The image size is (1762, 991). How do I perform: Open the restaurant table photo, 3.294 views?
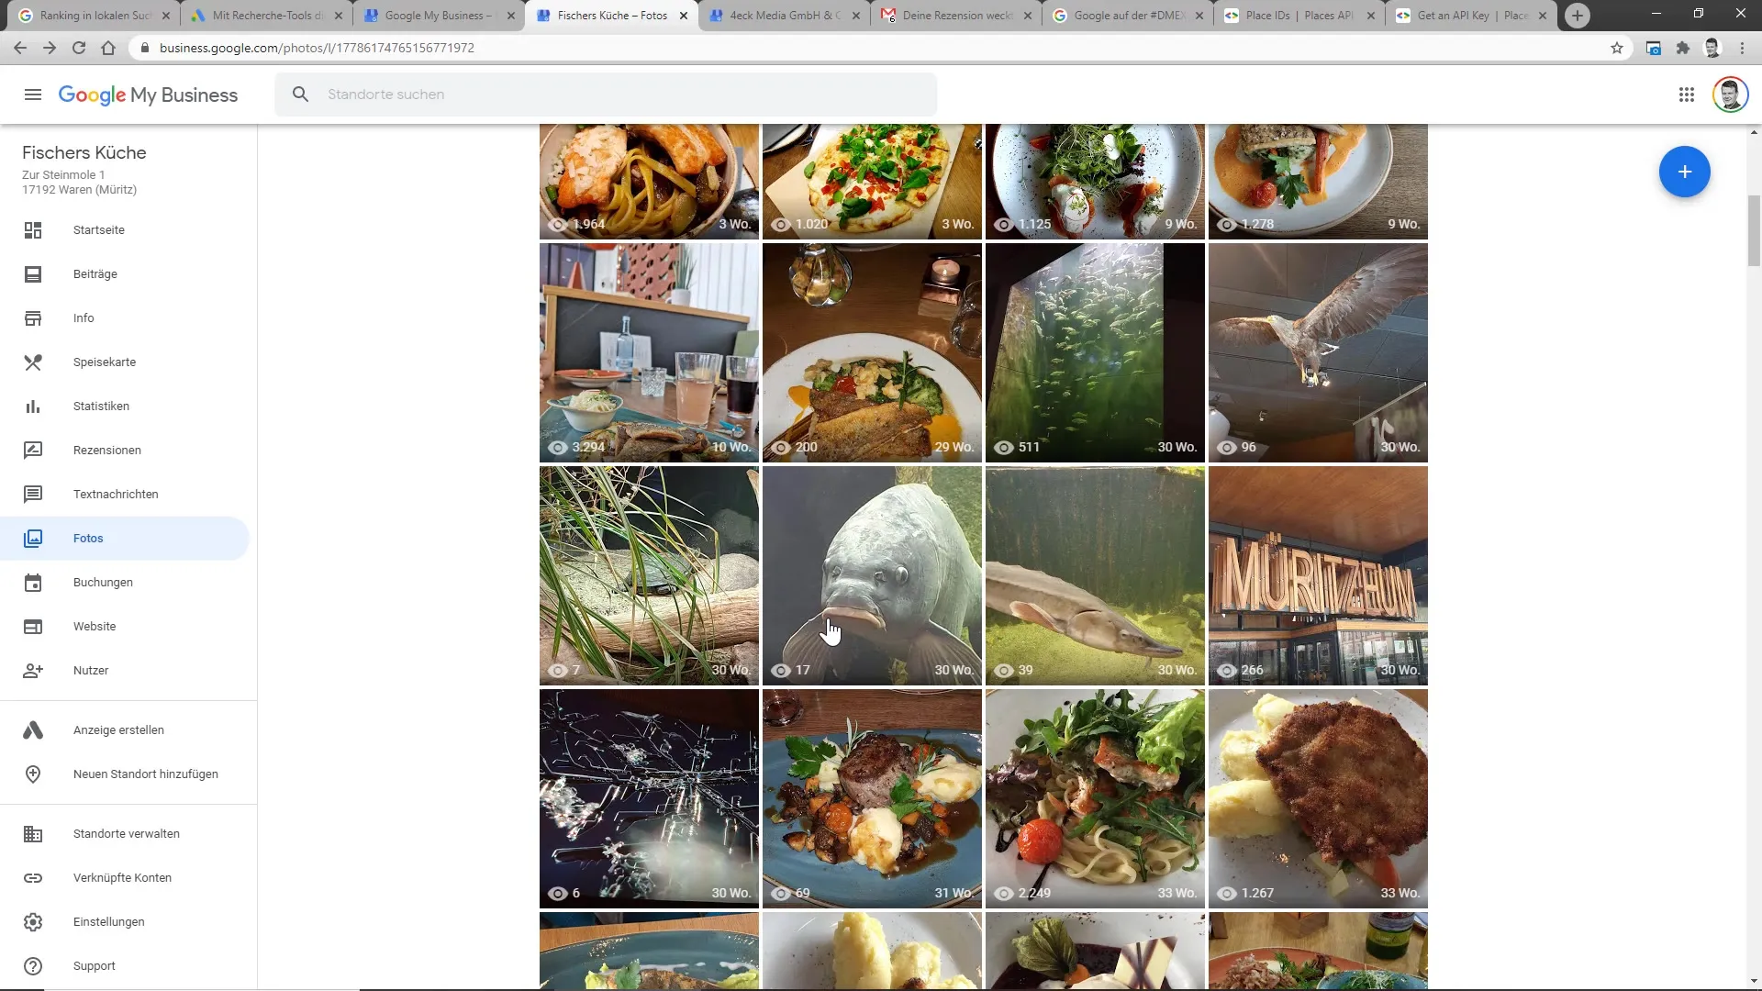tap(649, 352)
